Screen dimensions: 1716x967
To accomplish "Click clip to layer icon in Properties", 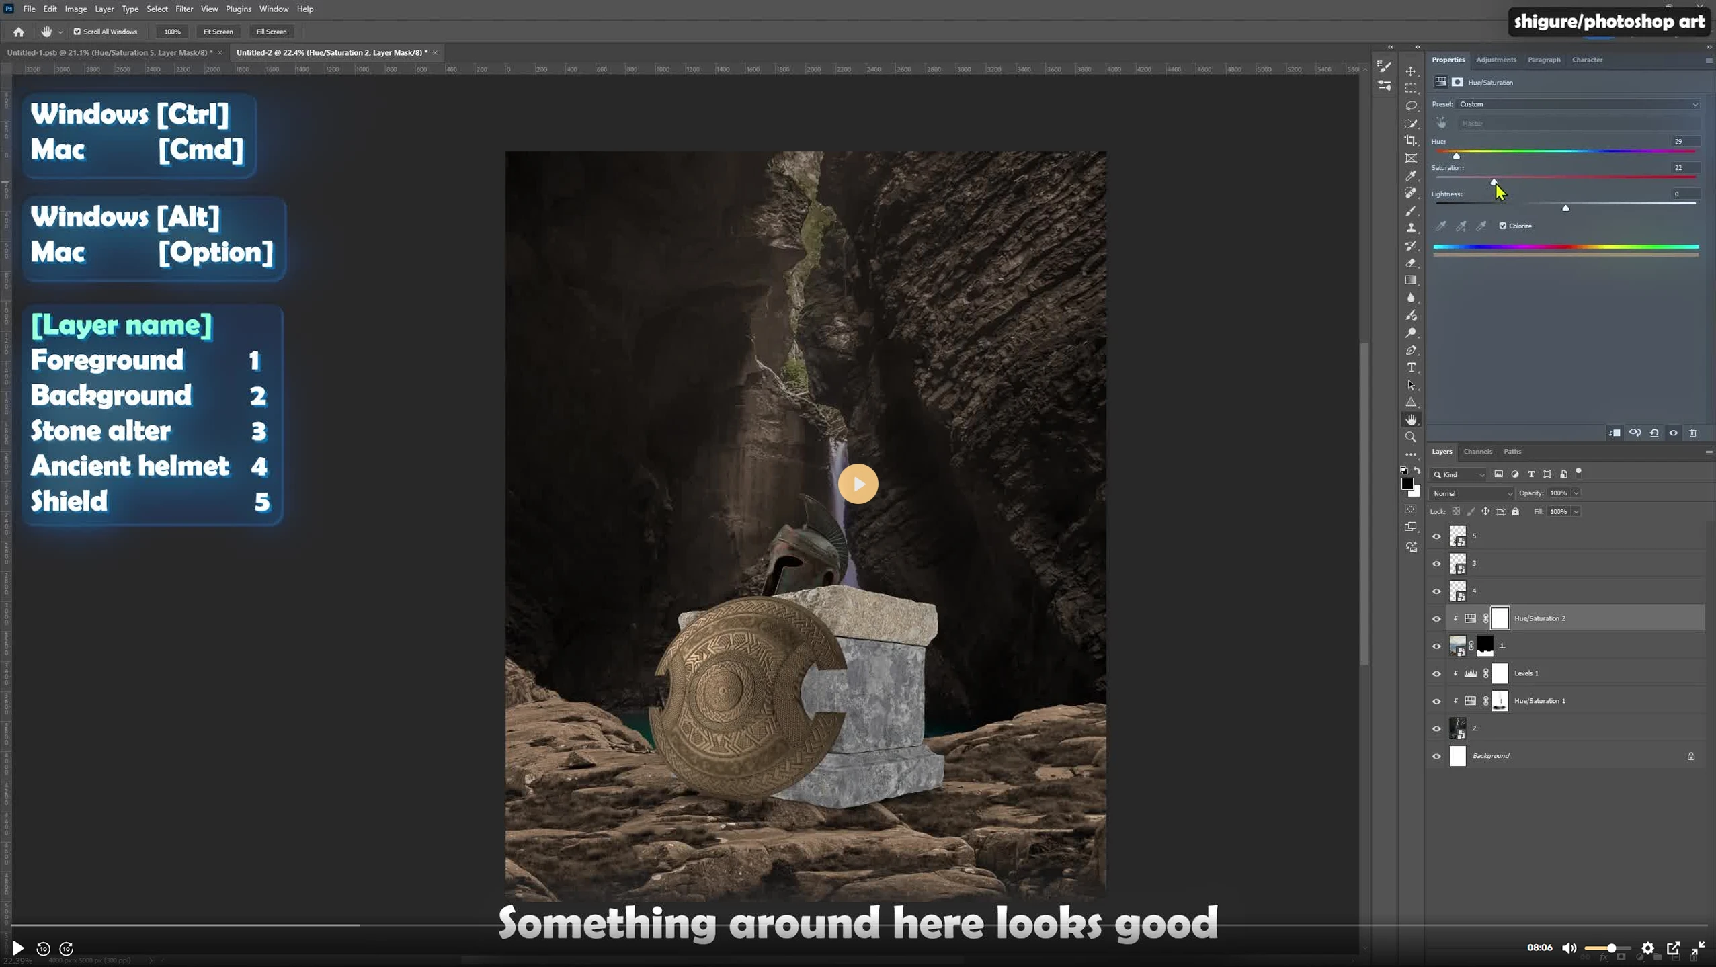I will point(1615,433).
